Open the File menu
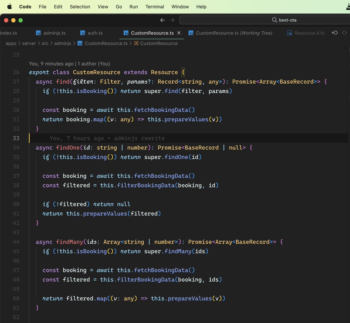Image resolution: width=350 pixels, height=323 pixels. tap(43, 7)
